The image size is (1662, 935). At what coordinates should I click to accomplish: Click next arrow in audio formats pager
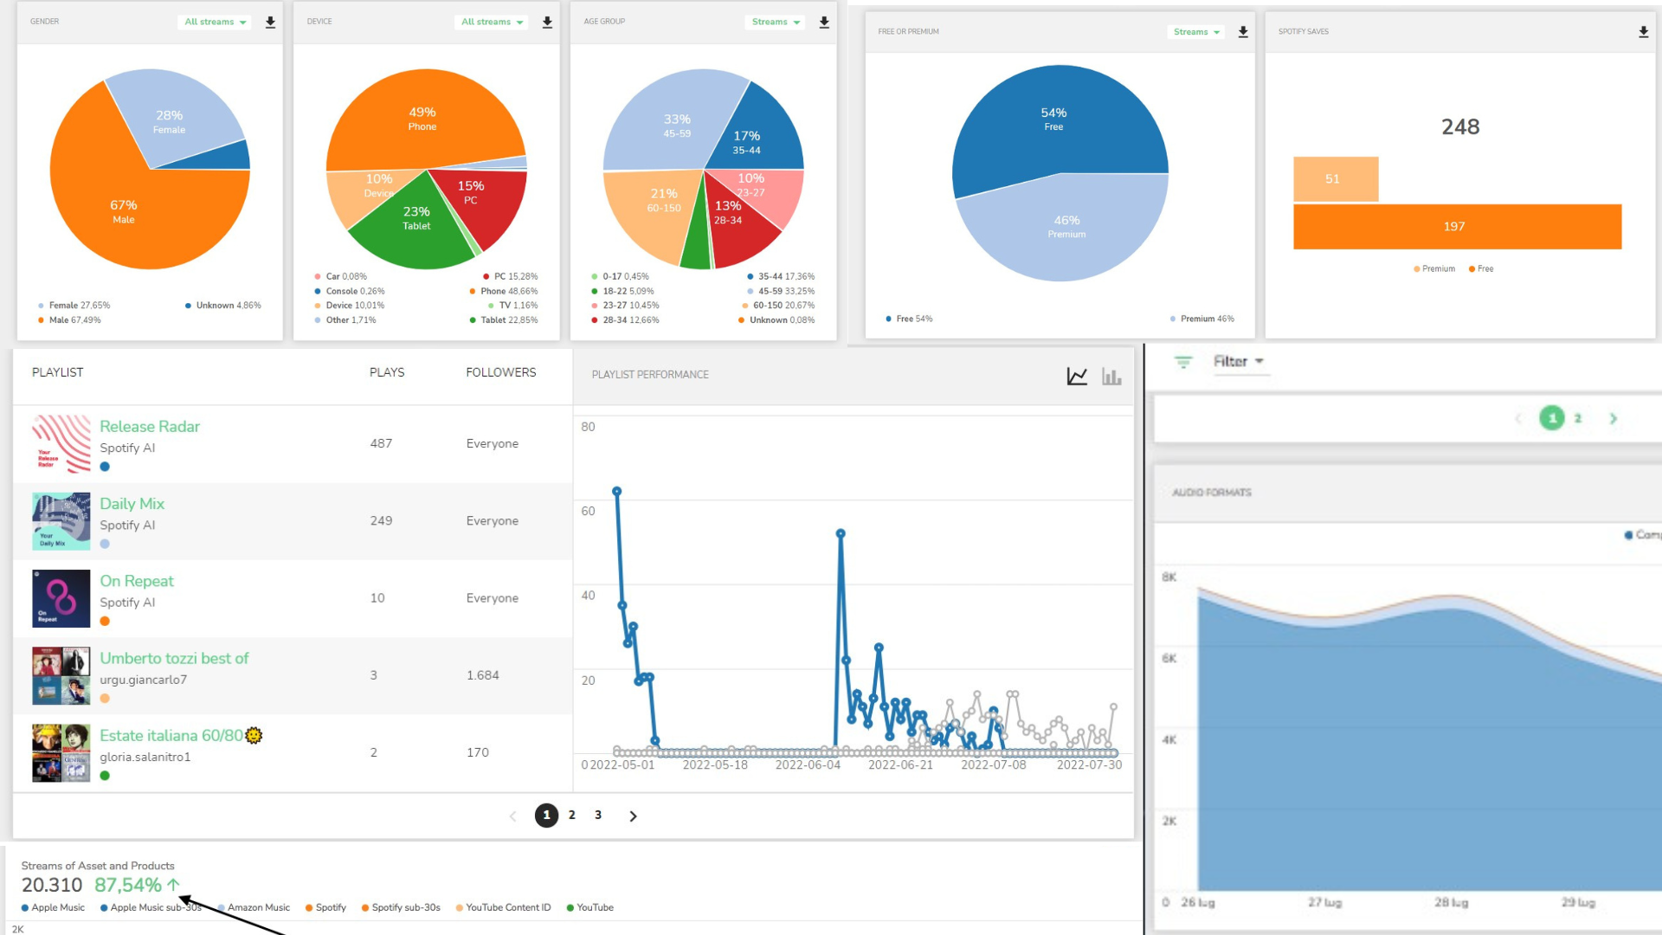tap(1613, 418)
